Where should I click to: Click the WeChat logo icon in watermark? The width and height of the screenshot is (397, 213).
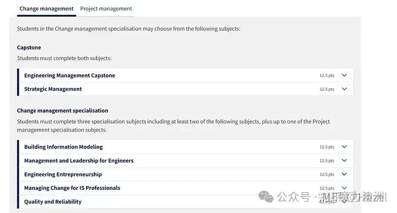coord(266,197)
